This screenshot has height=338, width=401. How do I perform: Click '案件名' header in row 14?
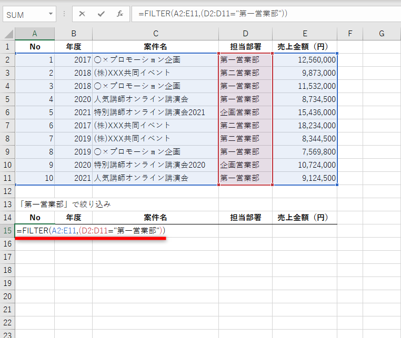click(x=155, y=218)
